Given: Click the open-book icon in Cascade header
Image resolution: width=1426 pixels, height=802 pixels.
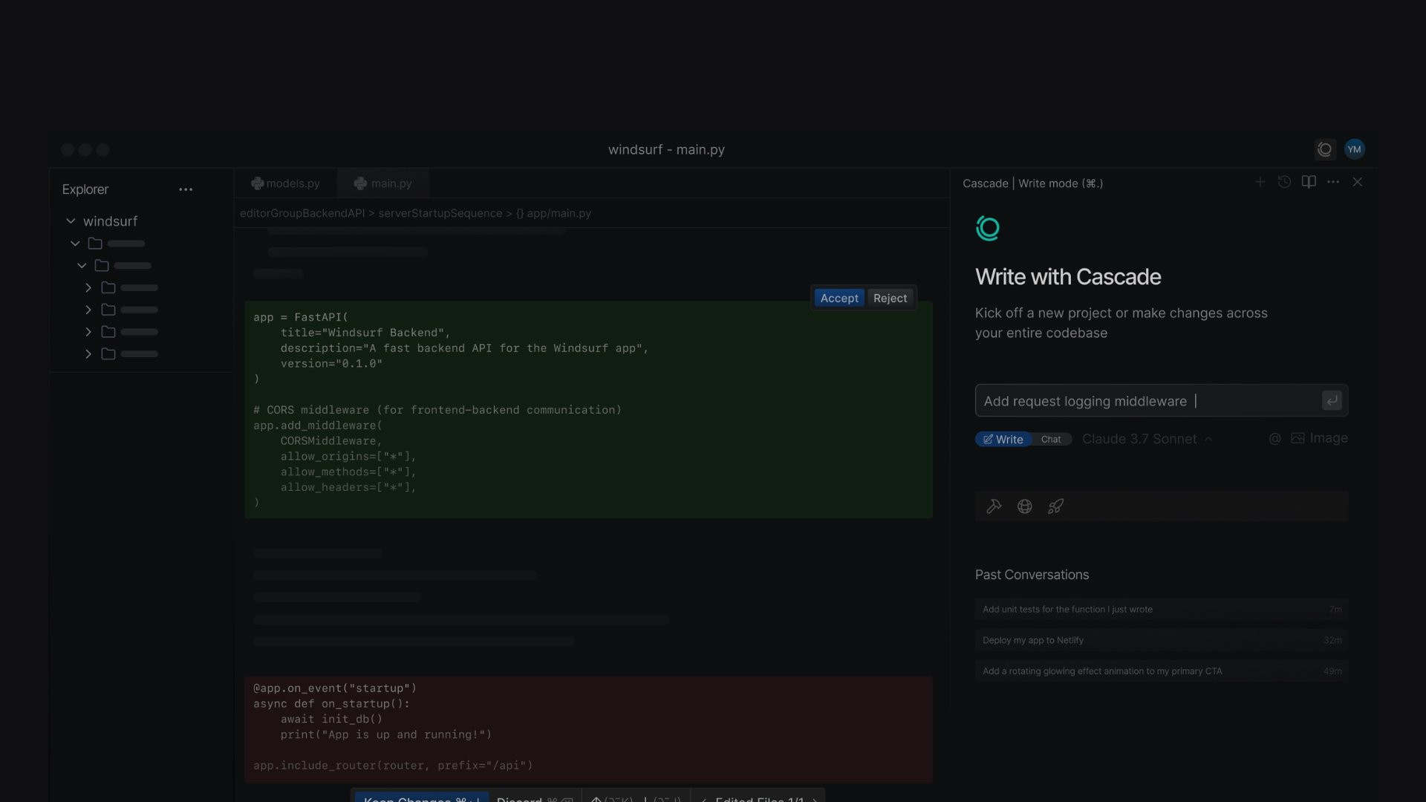Looking at the screenshot, I should tap(1309, 182).
